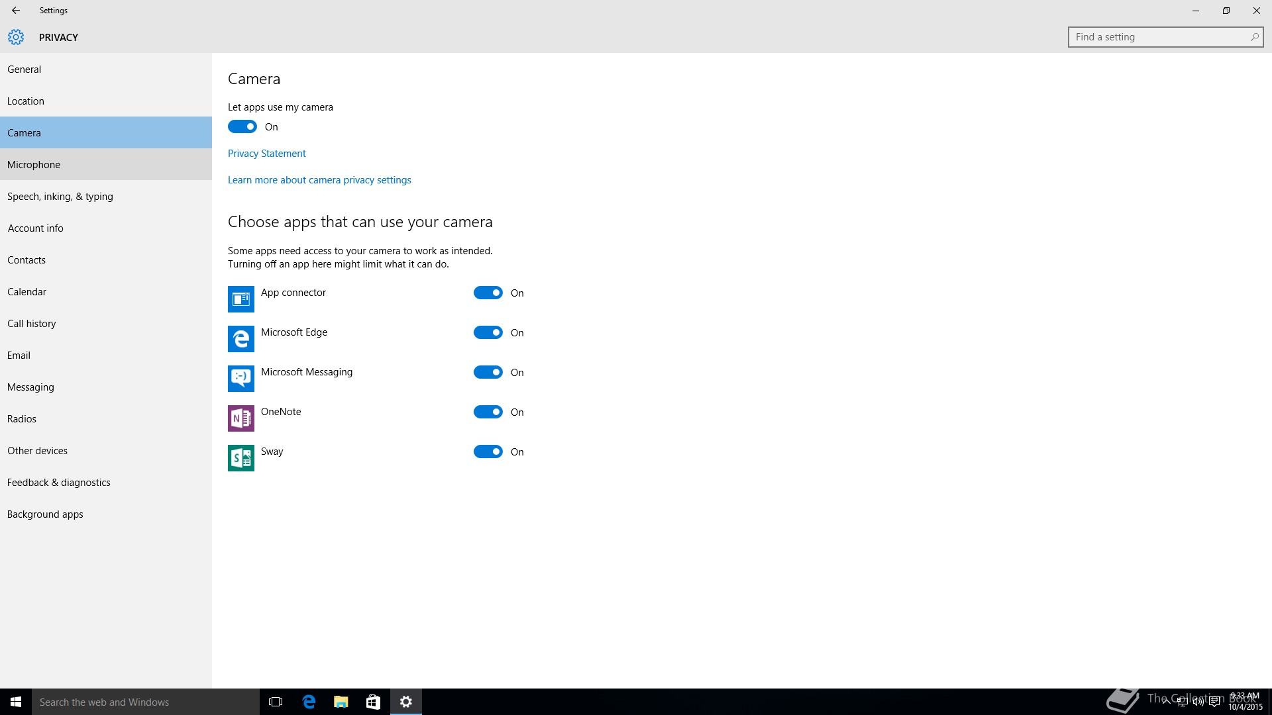Click Learn more about camera privacy settings
The image size is (1272, 715).
(319, 179)
